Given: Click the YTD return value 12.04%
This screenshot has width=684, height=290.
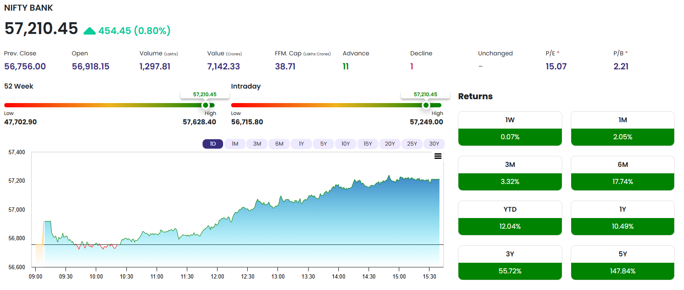Looking at the screenshot, I should click(x=510, y=227).
